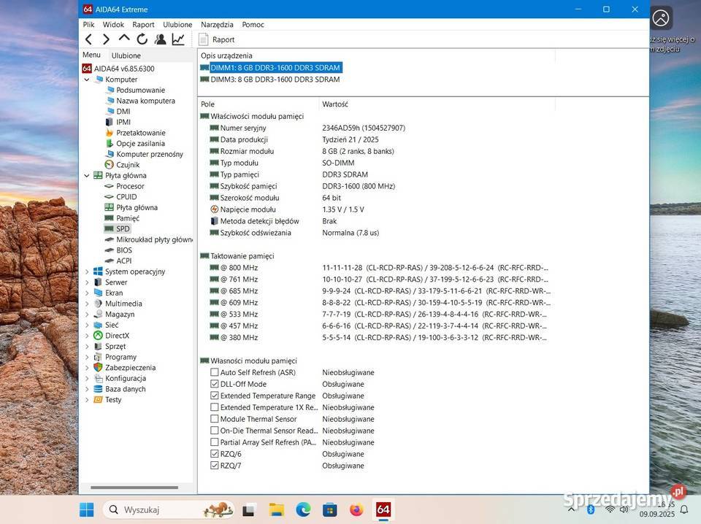Viewport: 701px width, 524px height.
Task: Collapse the Komputer tree branch
Action: coord(87,79)
